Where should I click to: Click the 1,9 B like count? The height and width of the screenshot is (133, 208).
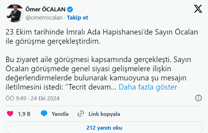tap(24, 114)
